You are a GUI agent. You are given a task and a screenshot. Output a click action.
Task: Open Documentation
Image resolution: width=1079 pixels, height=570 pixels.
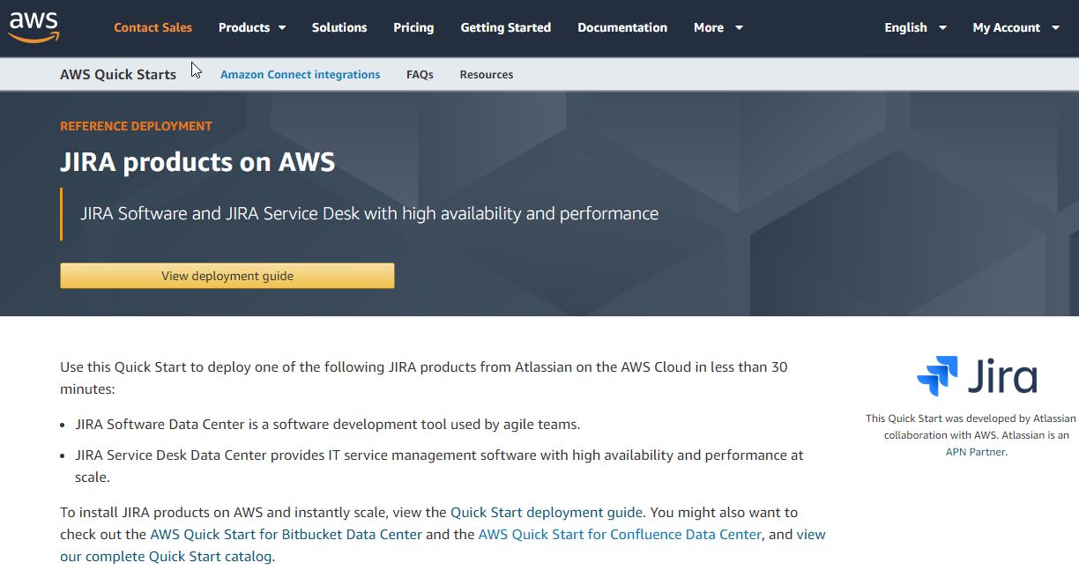(x=622, y=27)
